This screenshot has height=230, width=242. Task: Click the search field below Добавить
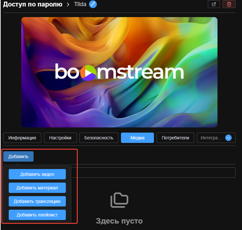(153, 173)
